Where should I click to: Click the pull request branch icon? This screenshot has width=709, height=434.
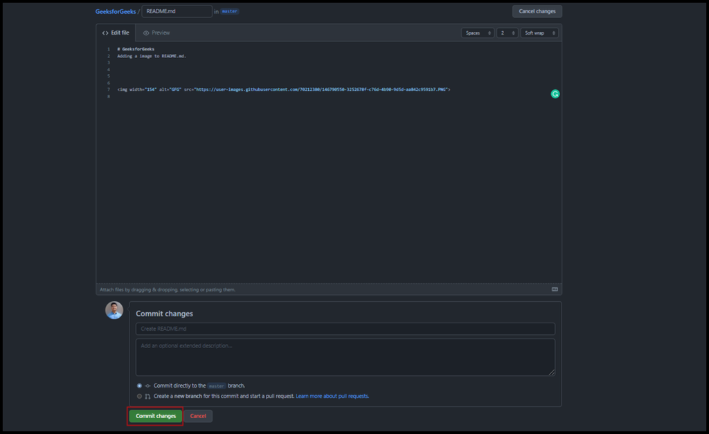(x=147, y=397)
